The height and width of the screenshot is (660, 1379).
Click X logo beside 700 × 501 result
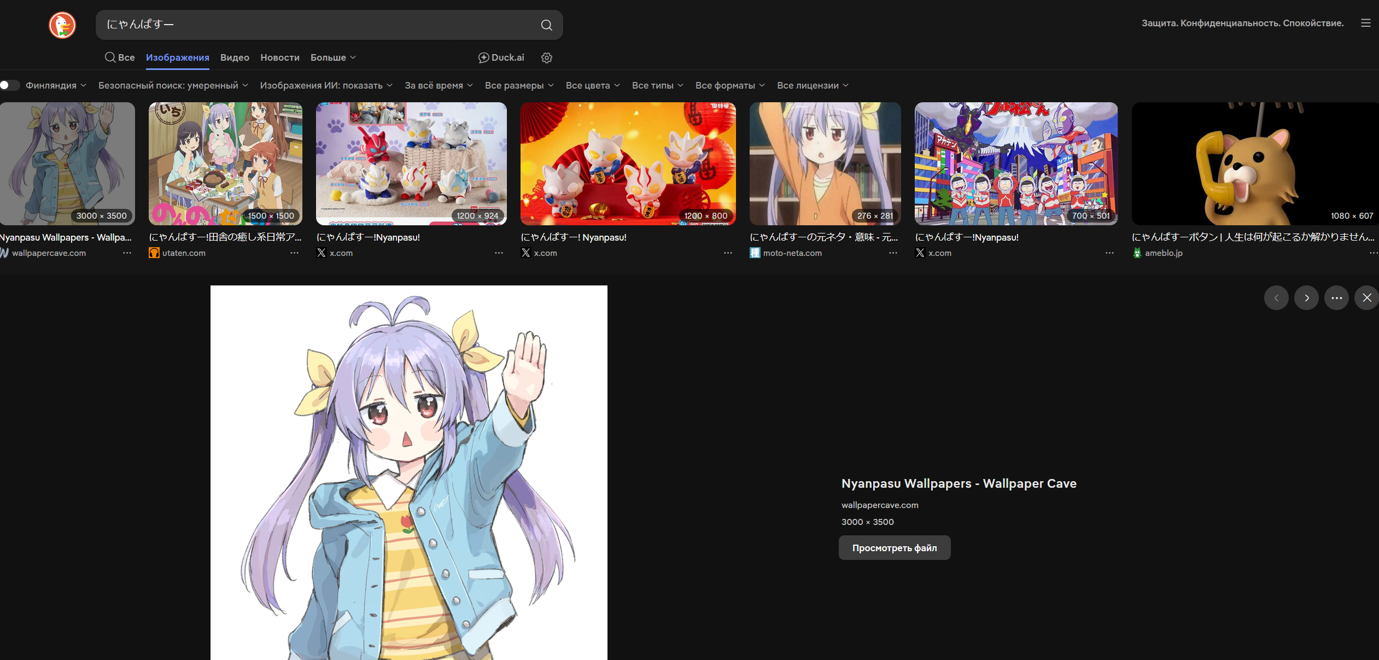(x=920, y=253)
